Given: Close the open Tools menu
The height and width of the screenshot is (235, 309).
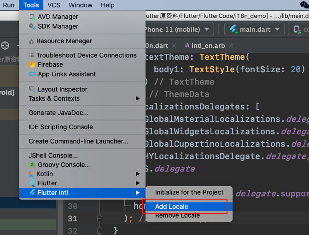Looking at the screenshot, I should (31, 5).
